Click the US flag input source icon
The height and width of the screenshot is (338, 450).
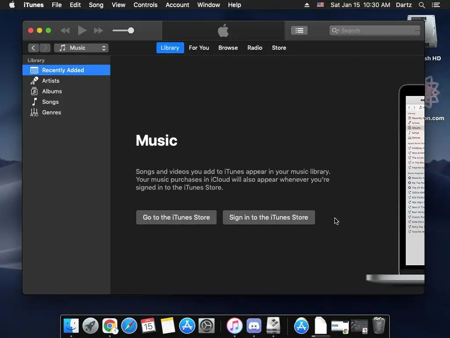coord(320,5)
